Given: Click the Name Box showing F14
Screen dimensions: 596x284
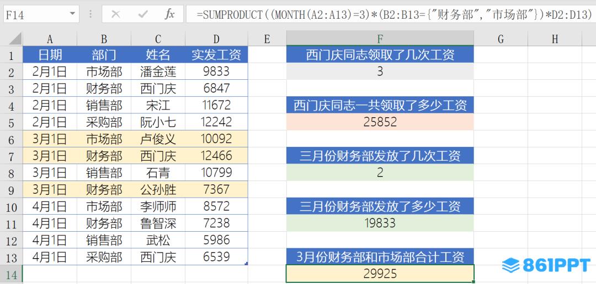Looking at the screenshot, I should coord(41,14).
